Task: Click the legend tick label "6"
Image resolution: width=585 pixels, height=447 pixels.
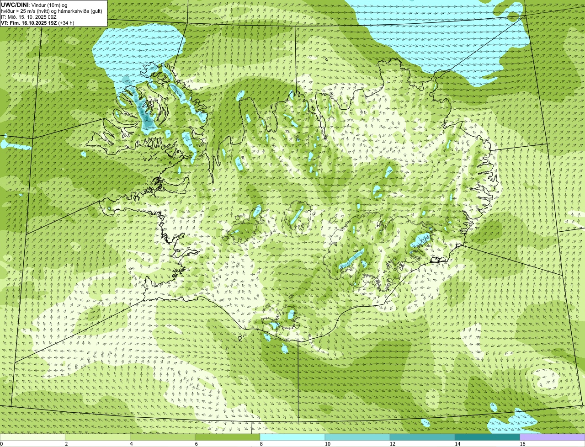Action: (196, 444)
